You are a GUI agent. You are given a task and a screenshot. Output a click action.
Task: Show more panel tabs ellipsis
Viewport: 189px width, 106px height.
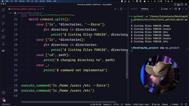pyautogui.click(x=152, y=9)
